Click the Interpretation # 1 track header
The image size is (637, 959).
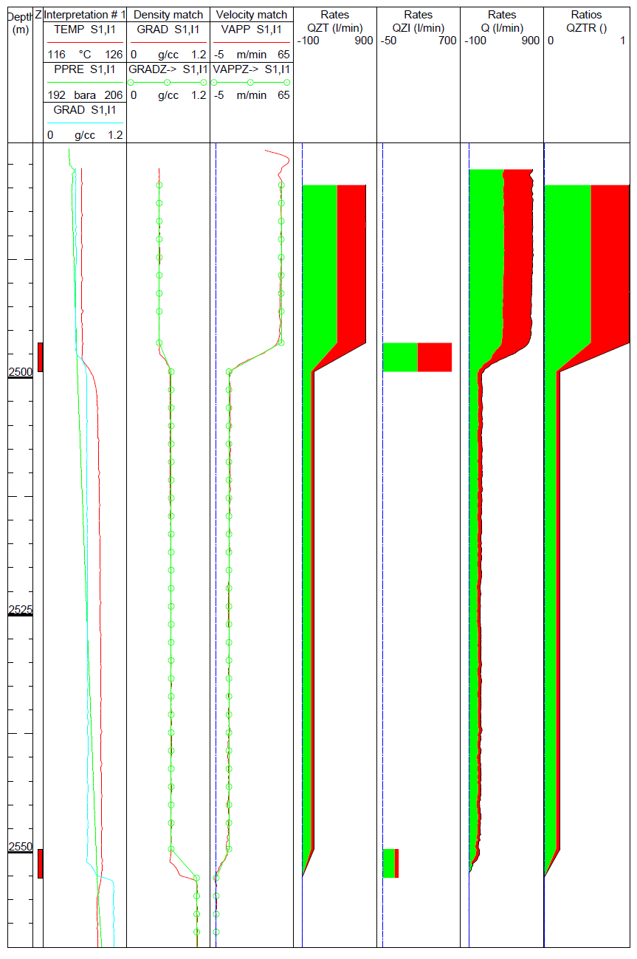(85, 15)
